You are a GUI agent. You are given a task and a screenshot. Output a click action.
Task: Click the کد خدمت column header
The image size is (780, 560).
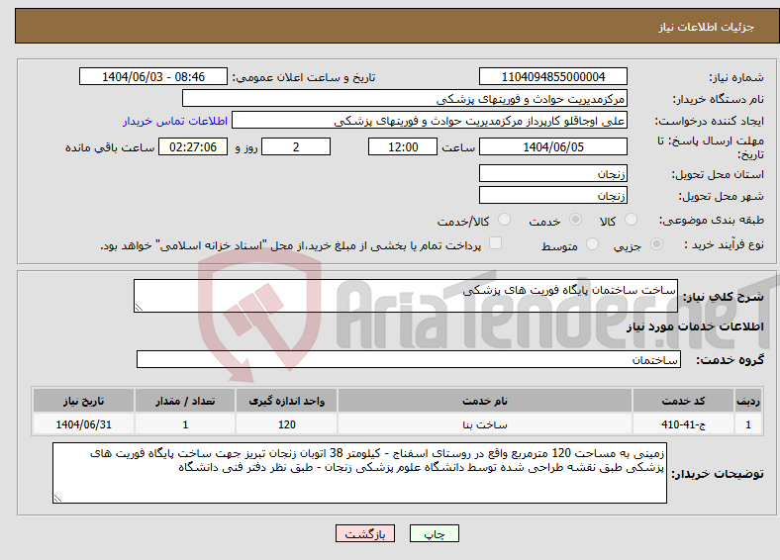(x=684, y=401)
